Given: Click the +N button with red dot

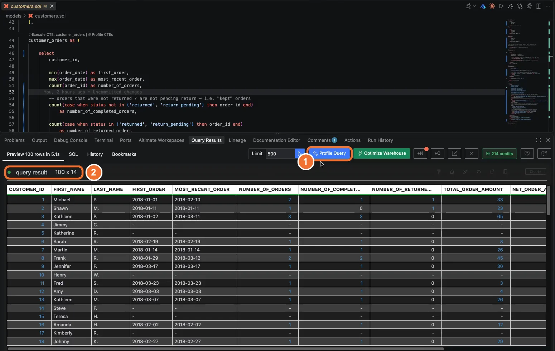Looking at the screenshot, I should click(x=420, y=153).
